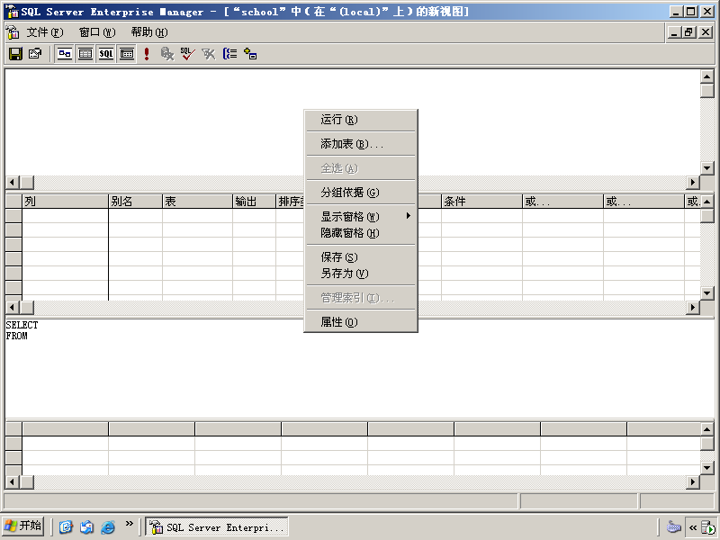Click results pane scroll down arrow
The height and width of the screenshot is (540, 720).
[x=707, y=468]
